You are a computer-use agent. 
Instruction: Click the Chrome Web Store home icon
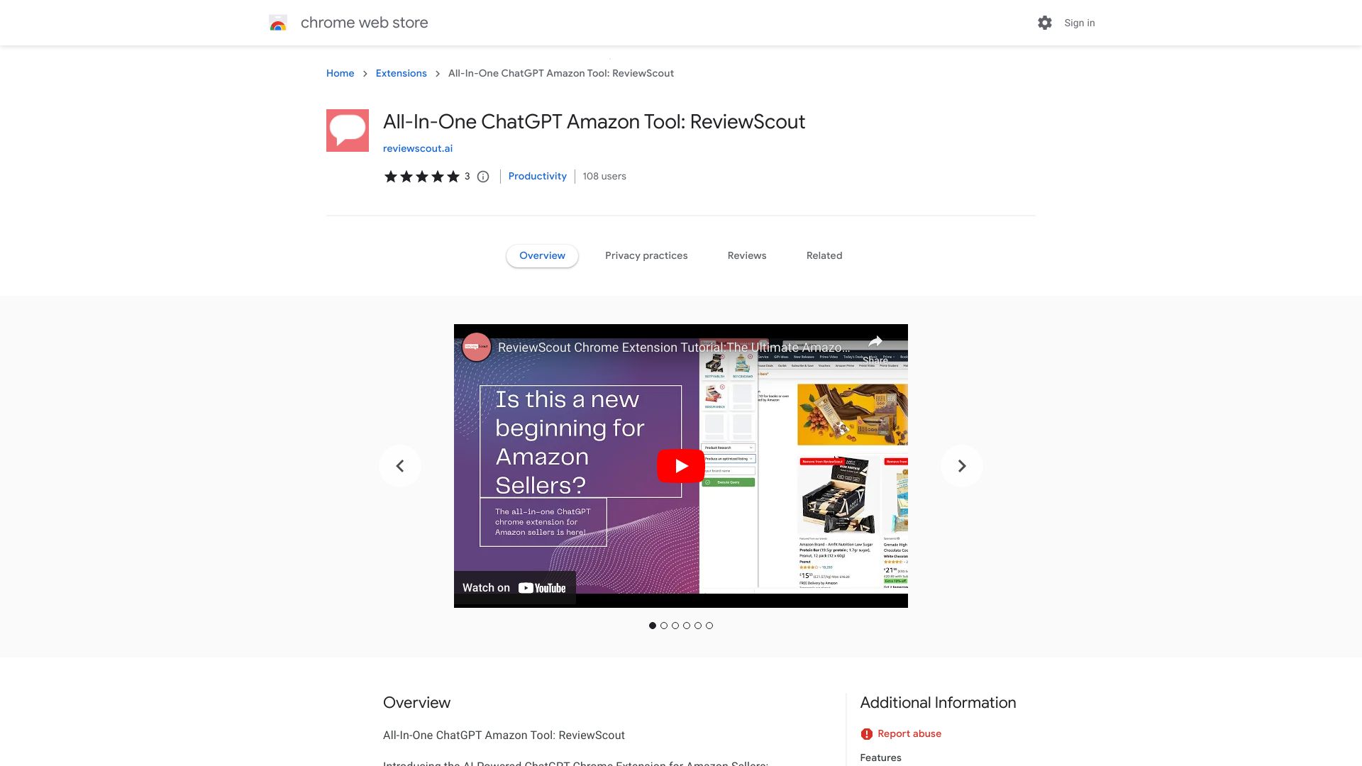tap(277, 23)
